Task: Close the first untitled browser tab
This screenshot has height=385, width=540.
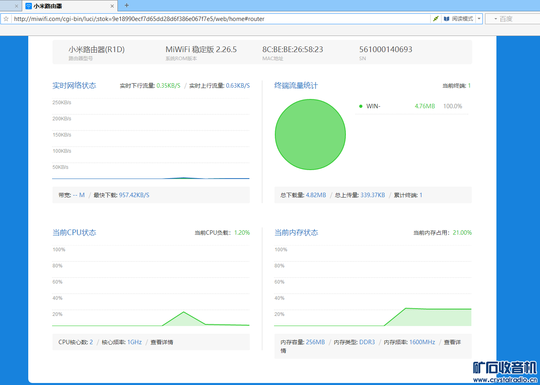Action: 17,6
